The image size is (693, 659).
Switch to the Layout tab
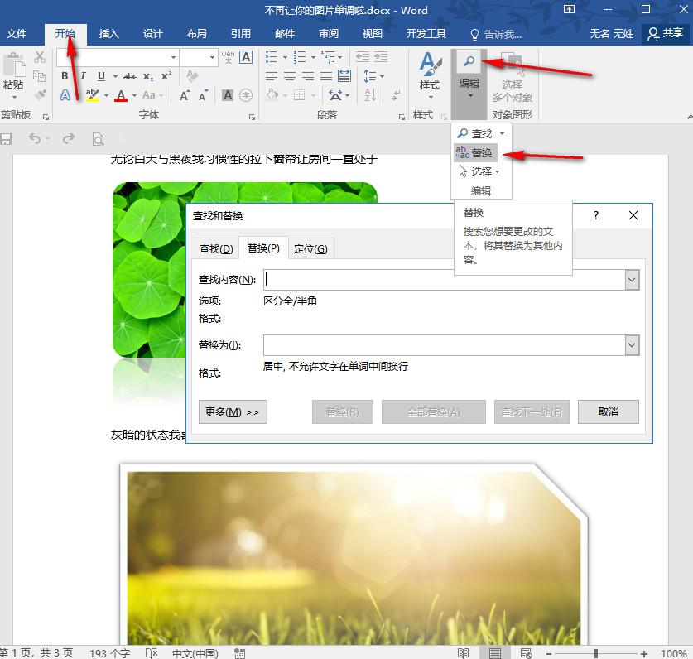click(197, 34)
